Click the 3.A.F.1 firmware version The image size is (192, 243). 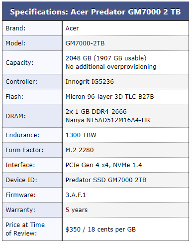[76, 195]
